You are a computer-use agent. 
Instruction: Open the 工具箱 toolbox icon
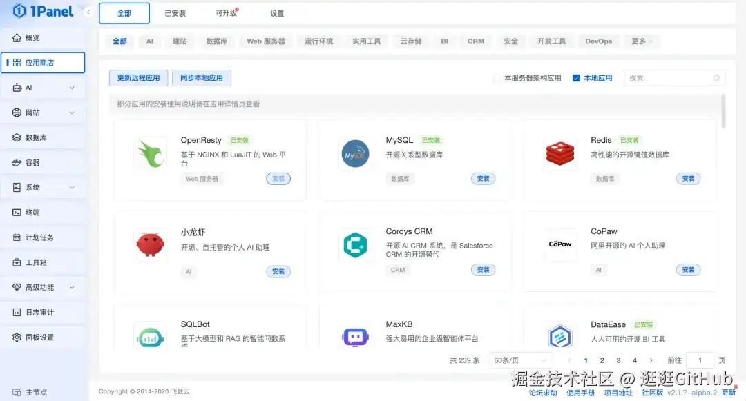point(17,262)
